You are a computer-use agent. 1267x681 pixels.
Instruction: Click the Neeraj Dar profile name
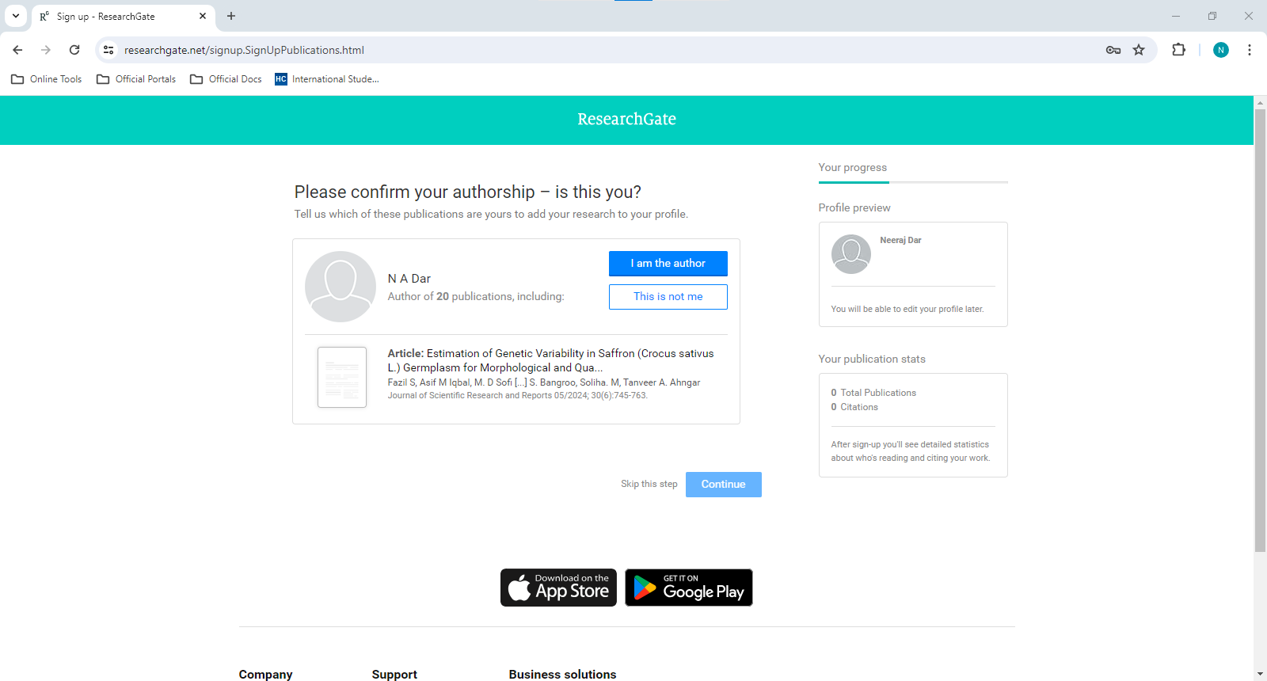[900, 240]
